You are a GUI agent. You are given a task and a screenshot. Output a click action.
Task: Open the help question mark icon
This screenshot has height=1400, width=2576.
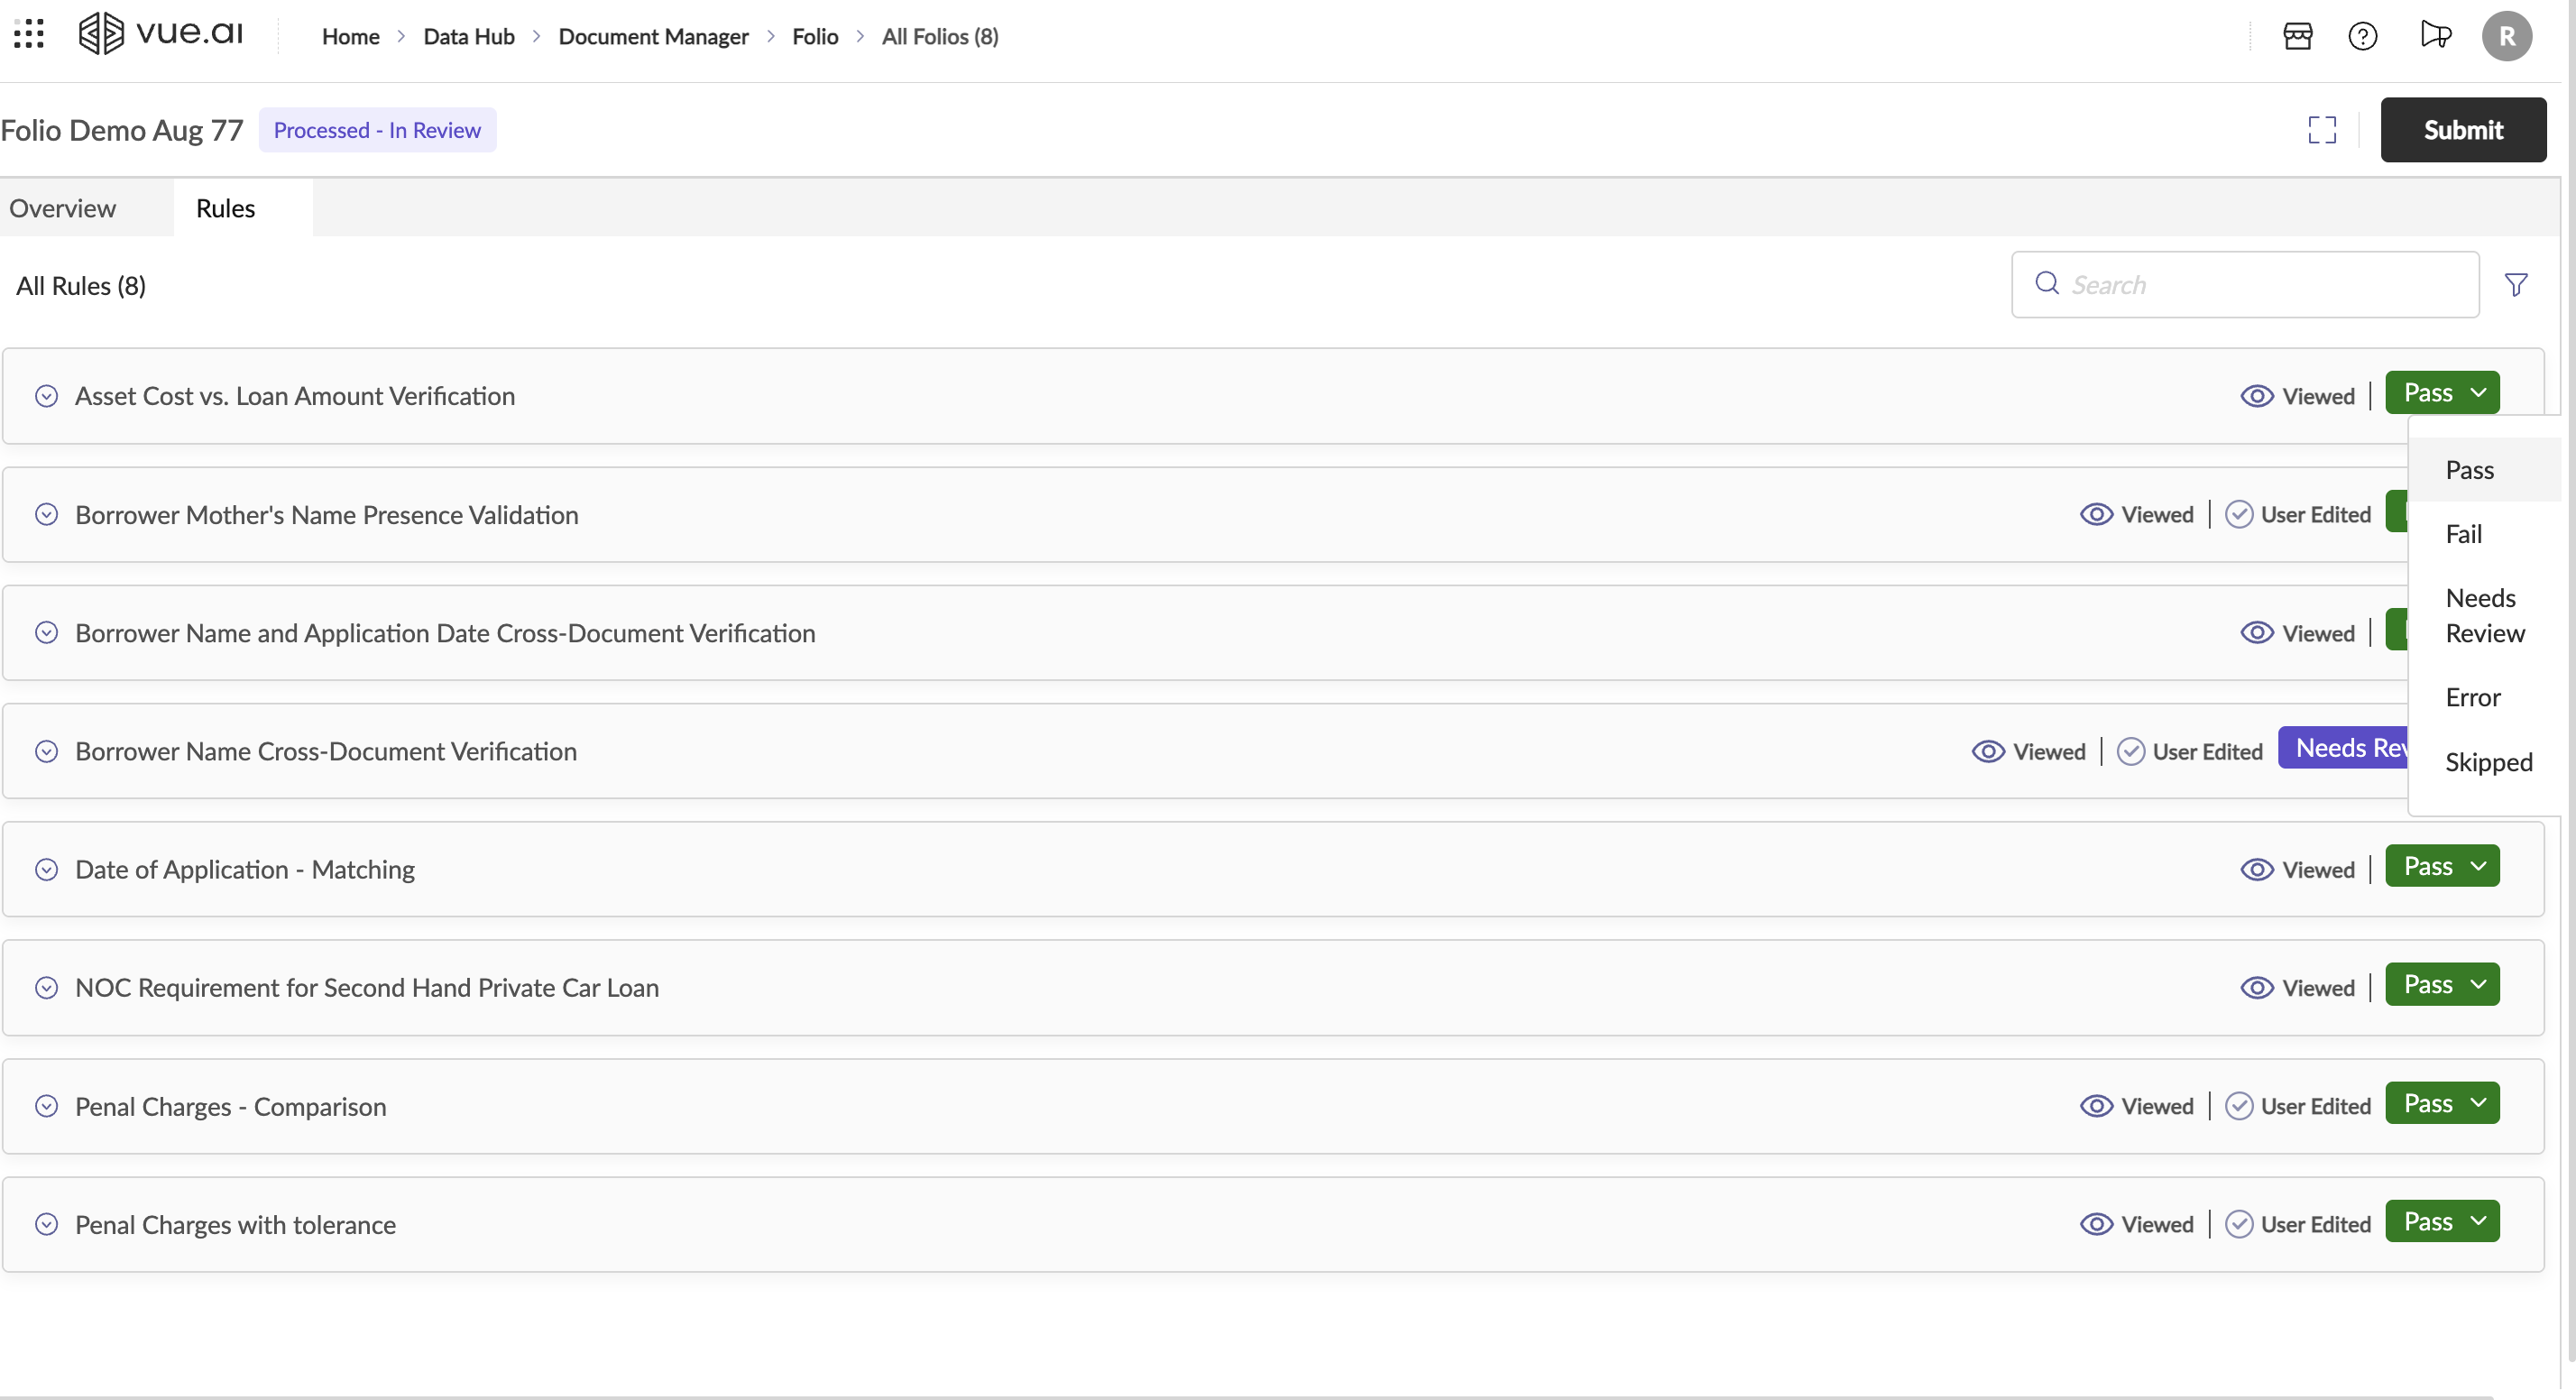tap(2362, 36)
